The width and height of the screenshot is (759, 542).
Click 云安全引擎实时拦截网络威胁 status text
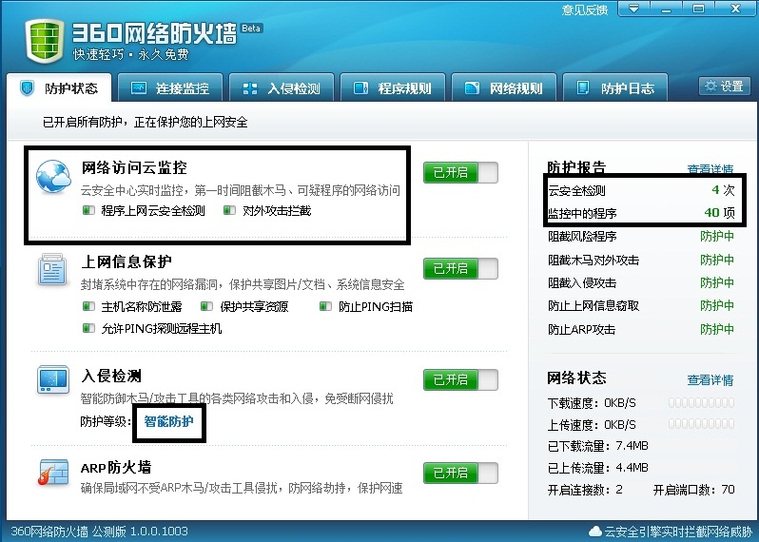[679, 532]
